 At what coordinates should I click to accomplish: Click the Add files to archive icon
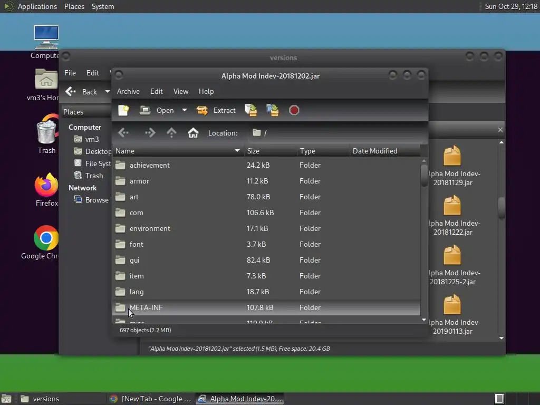pos(251,110)
